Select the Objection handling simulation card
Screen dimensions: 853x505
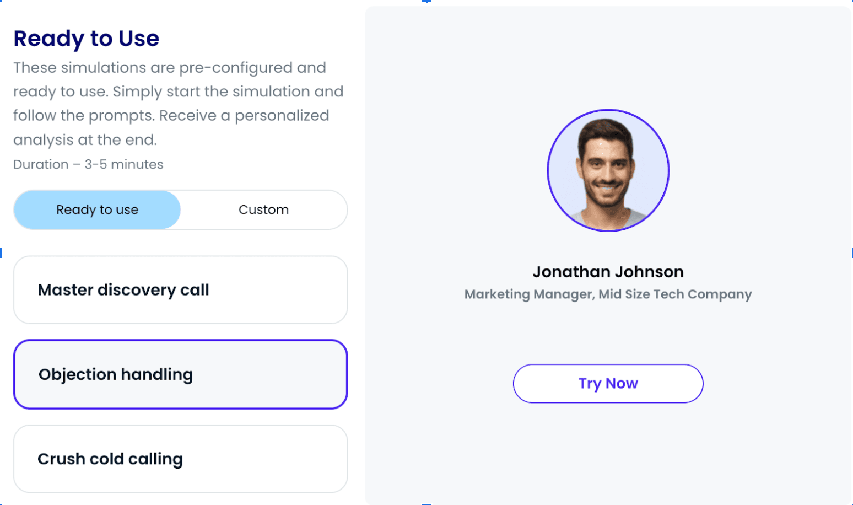tap(180, 374)
